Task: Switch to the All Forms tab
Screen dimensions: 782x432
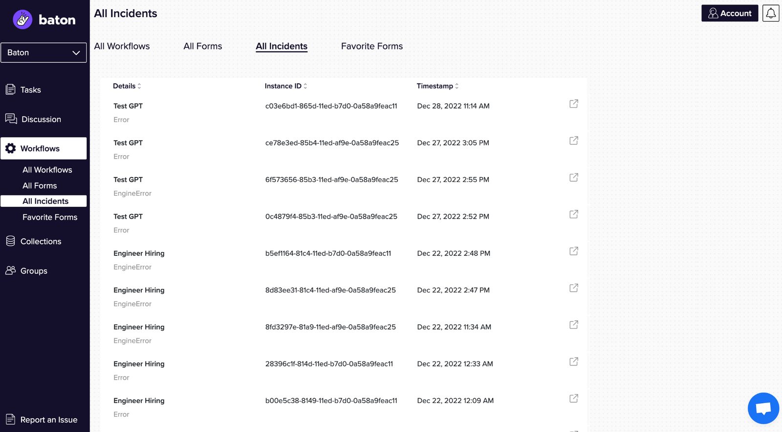Action: tap(203, 46)
